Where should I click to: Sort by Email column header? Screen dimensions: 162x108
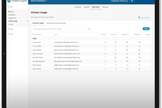pos(56,35)
